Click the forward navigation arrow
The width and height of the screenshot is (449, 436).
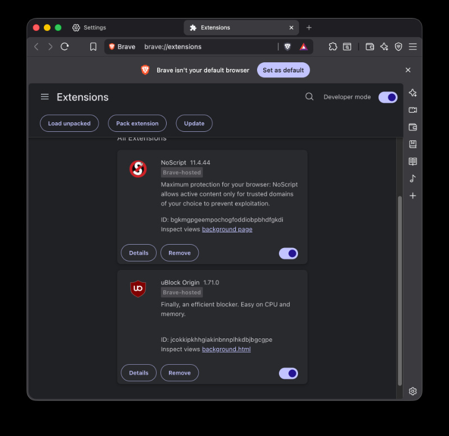click(50, 47)
